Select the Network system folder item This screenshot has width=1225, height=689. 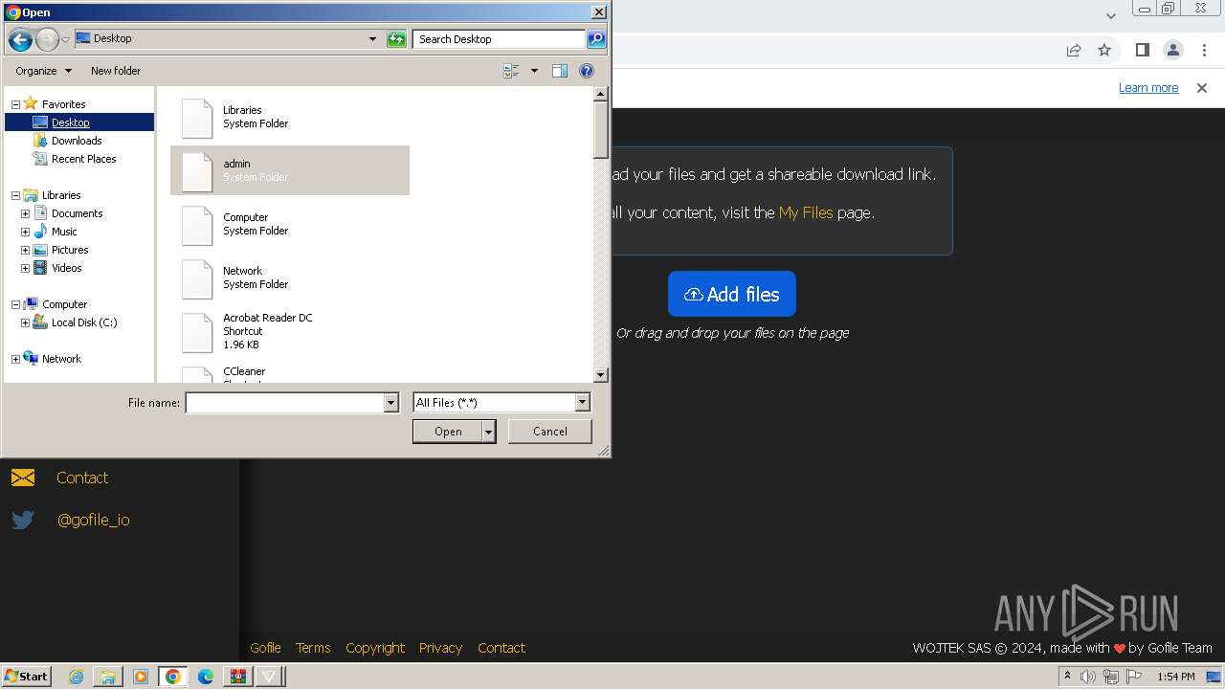coord(289,278)
